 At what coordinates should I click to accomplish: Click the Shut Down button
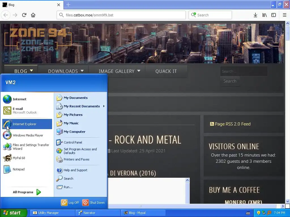(x=93, y=203)
